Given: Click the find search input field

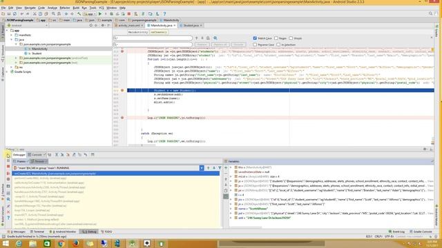Looking at the screenshot, I should (153, 38).
